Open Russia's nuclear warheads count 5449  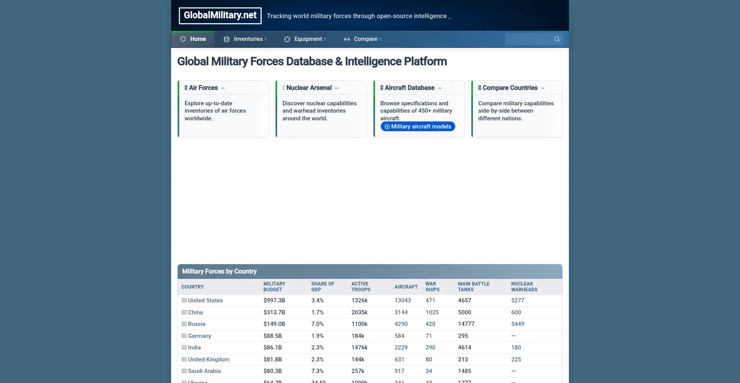518,324
